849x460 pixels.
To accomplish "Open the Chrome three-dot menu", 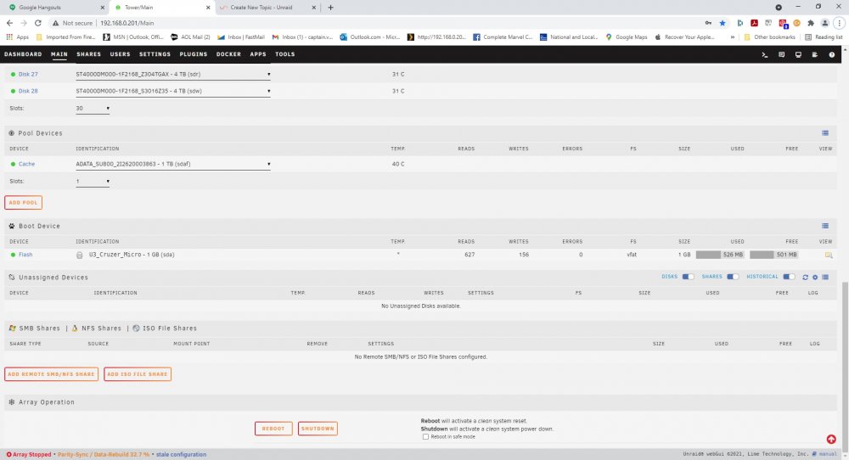I will 840,23.
